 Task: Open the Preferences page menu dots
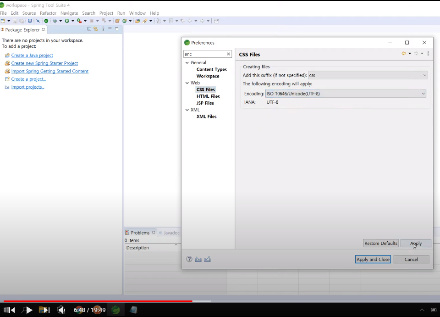(x=428, y=53)
